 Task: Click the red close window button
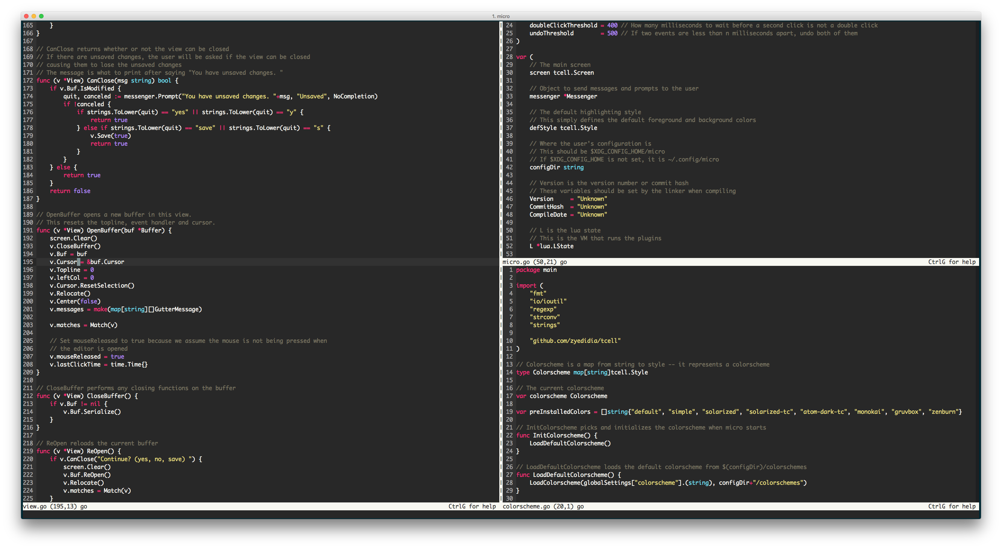[26, 16]
